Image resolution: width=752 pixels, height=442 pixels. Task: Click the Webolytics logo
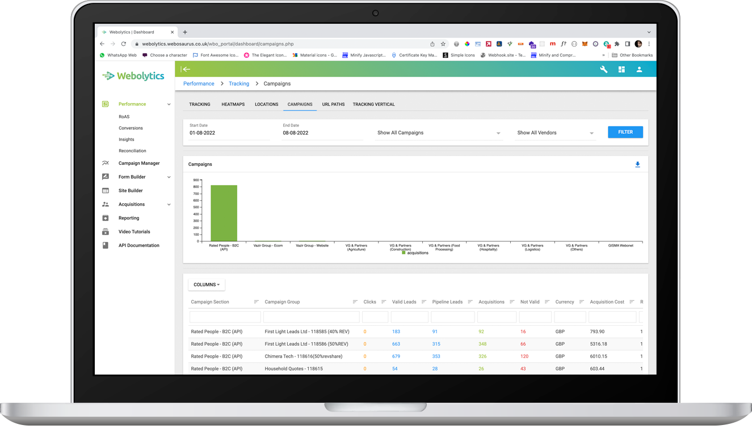pos(133,75)
